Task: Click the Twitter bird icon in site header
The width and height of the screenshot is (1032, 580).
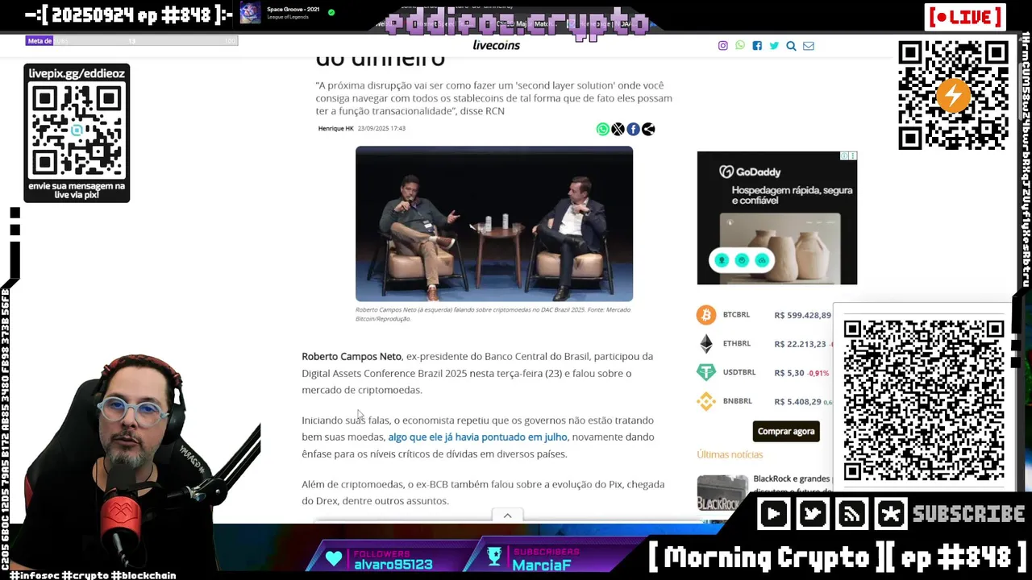Action: (774, 46)
